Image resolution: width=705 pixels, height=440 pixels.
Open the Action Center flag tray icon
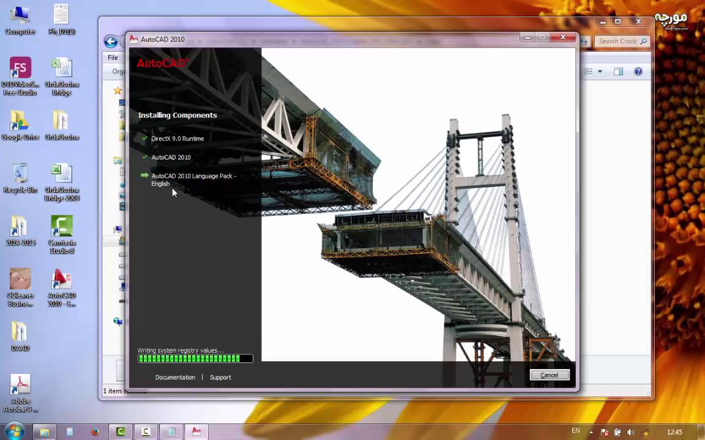coord(605,432)
